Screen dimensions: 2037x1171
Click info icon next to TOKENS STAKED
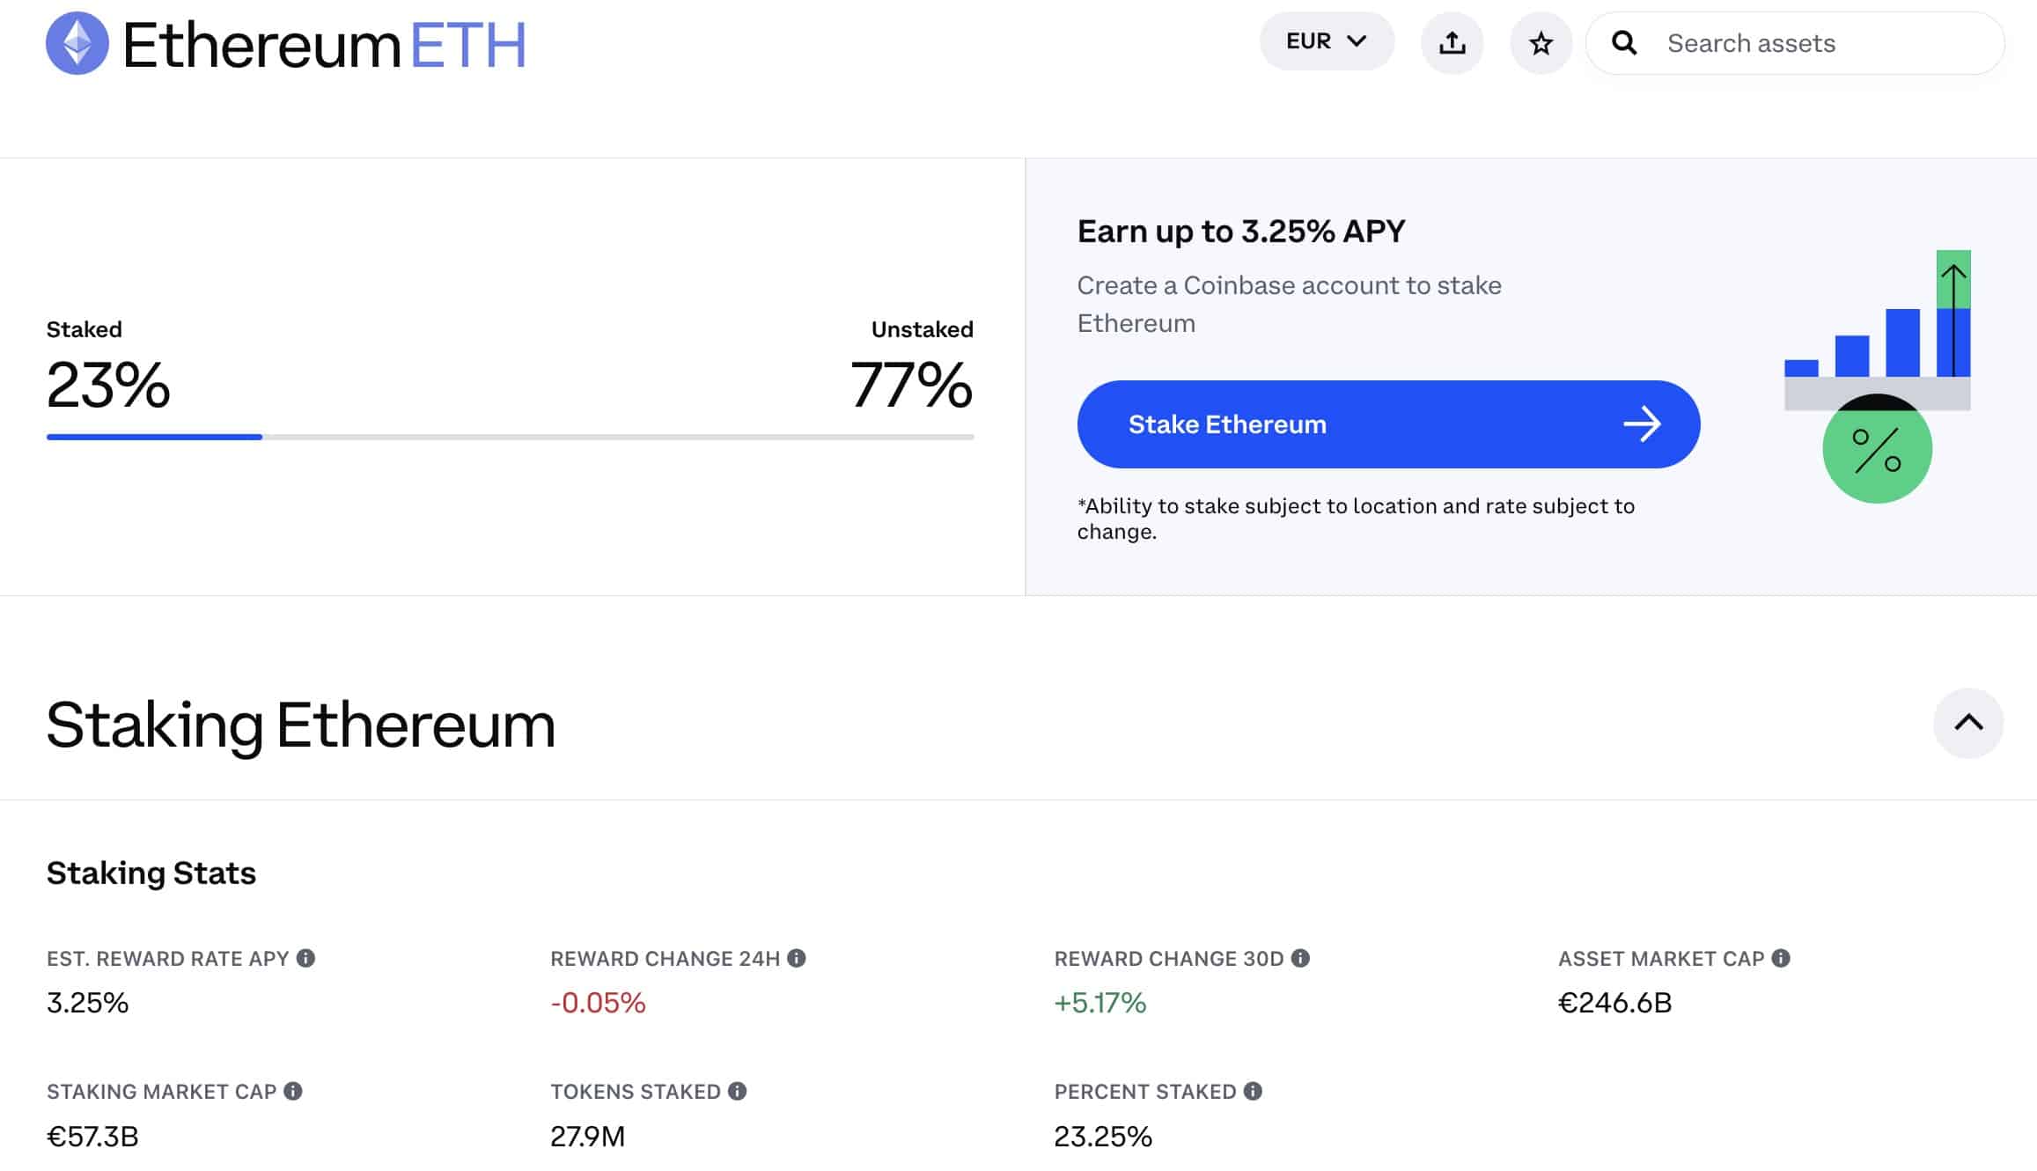(738, 1091)
